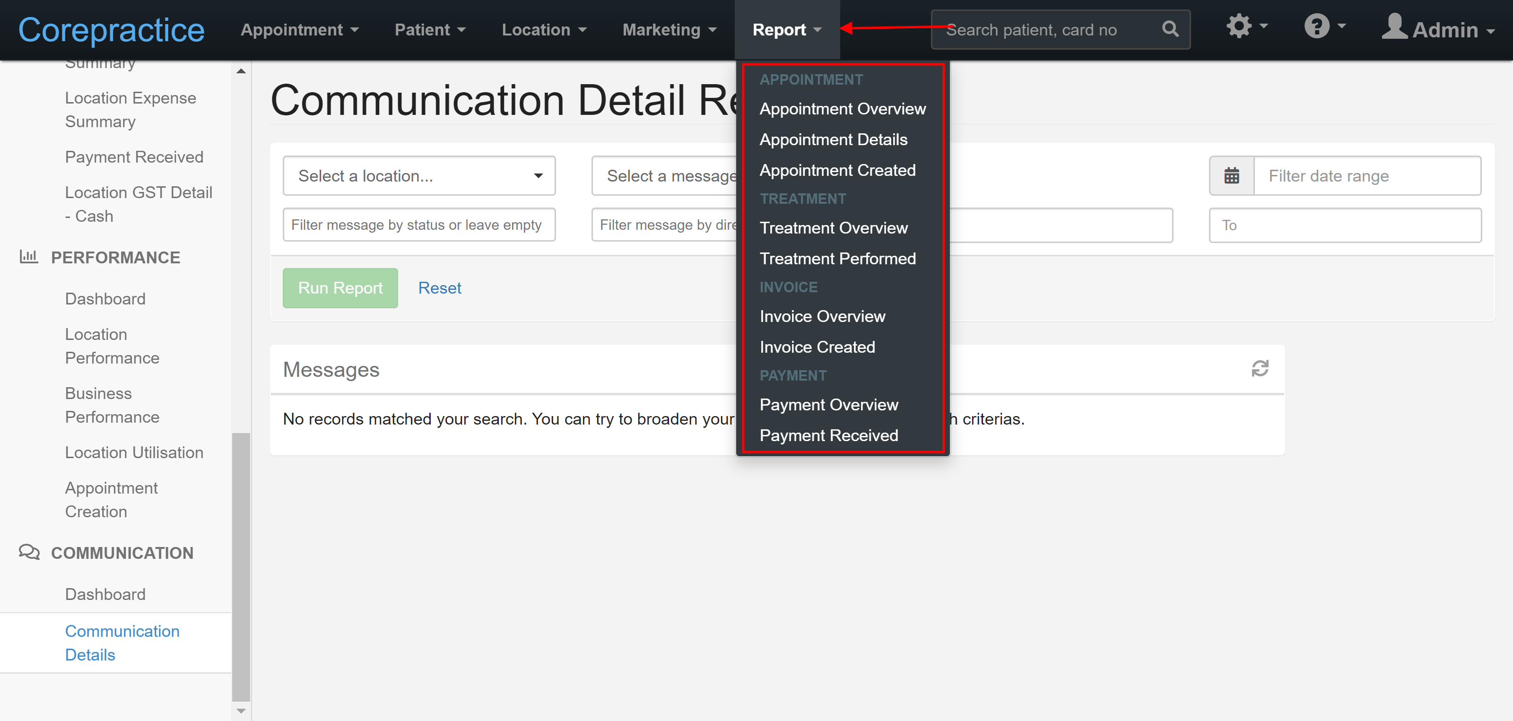Click the Run Report button
Viewport: 1513px width, 721px height.
click(x=340, y=288)
